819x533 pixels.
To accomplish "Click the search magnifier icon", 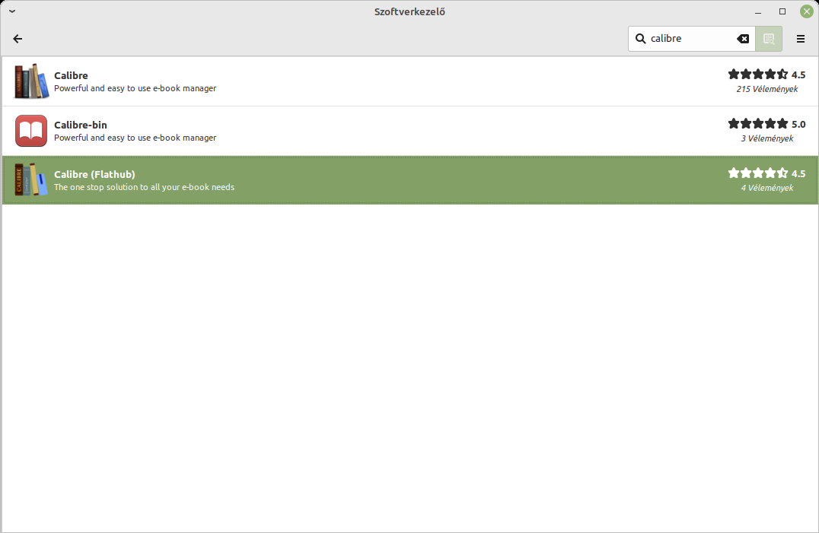I will click(x=640, y=39).
